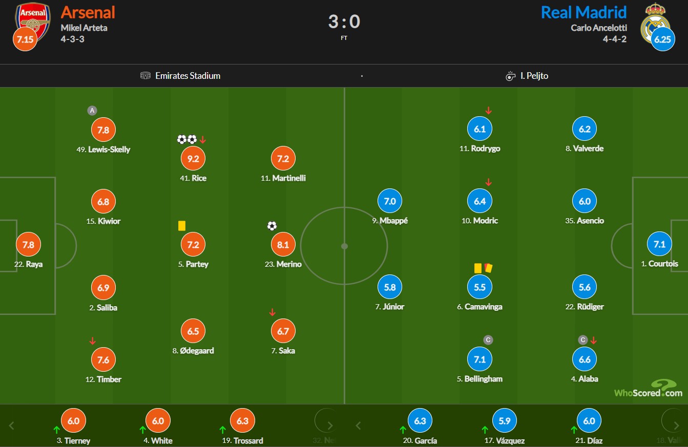688x447 pixels.
Task: Show previous Arsenal substitutes with left chevron
Action: 12,425
